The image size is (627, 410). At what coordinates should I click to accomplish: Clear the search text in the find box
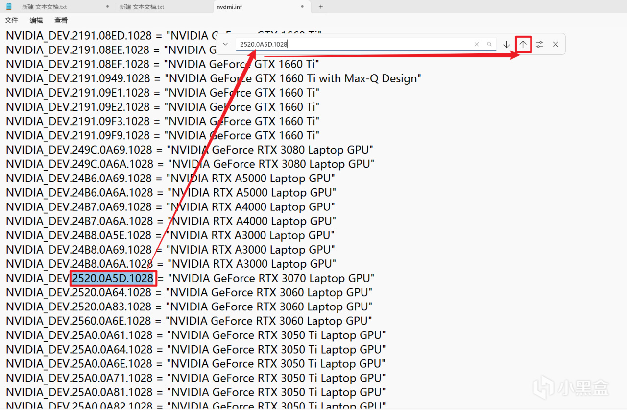477,44
